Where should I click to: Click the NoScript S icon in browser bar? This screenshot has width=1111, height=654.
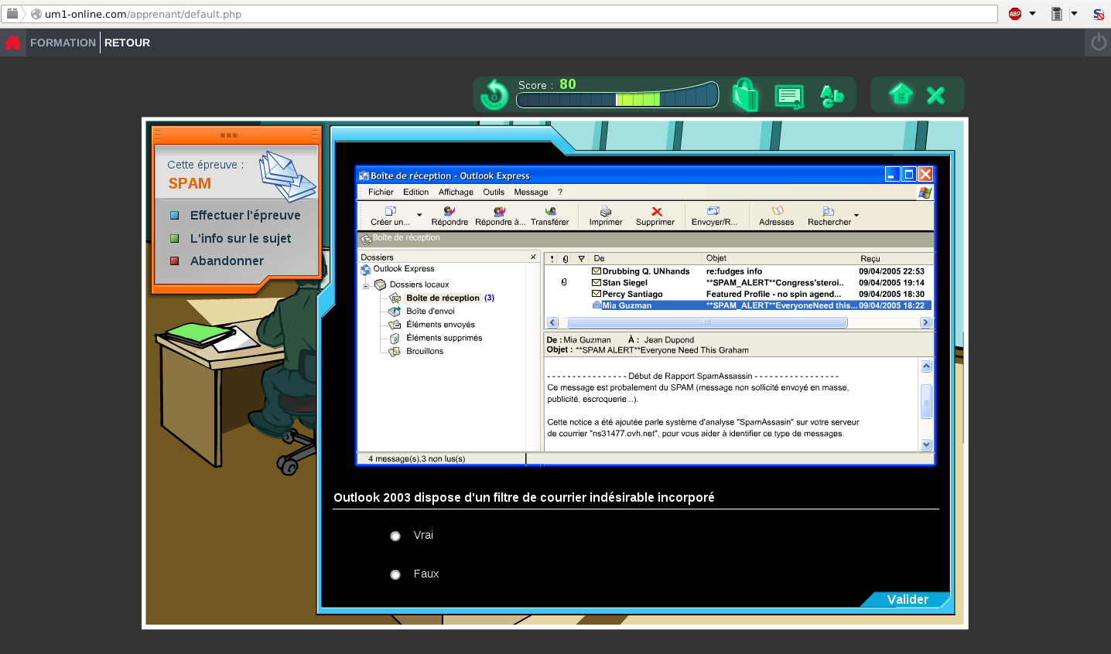coord(1099,14)
